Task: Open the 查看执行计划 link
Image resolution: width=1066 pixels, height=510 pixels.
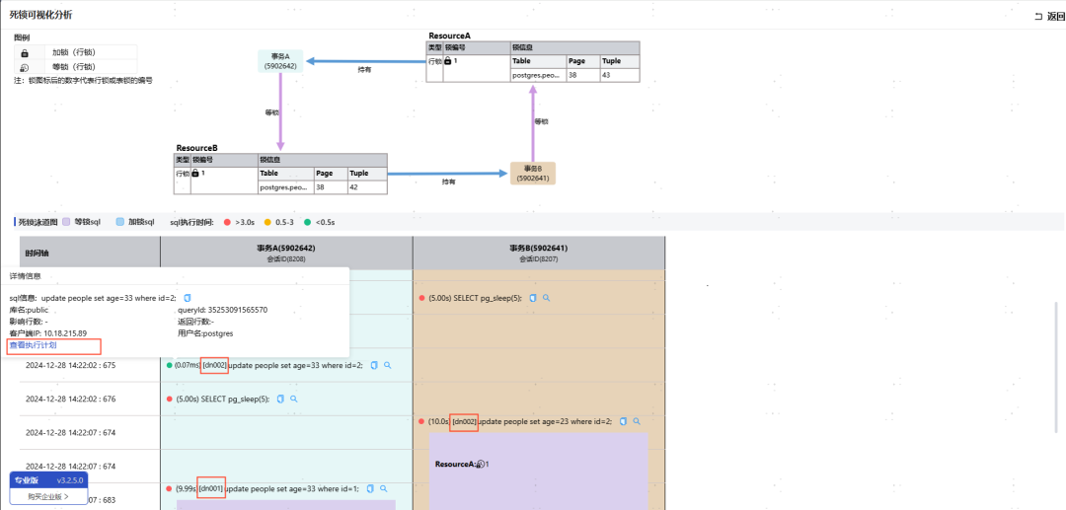Action: click(32, 345)
